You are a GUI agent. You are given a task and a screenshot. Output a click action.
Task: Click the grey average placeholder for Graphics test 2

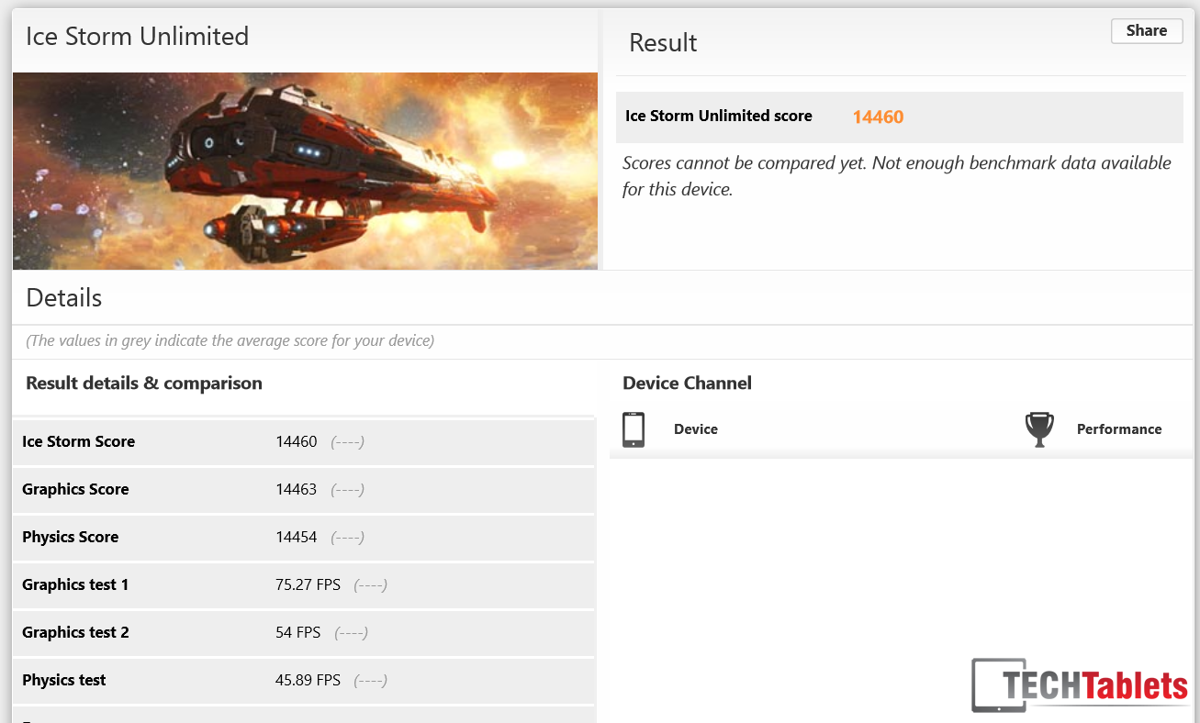[352, 632]
